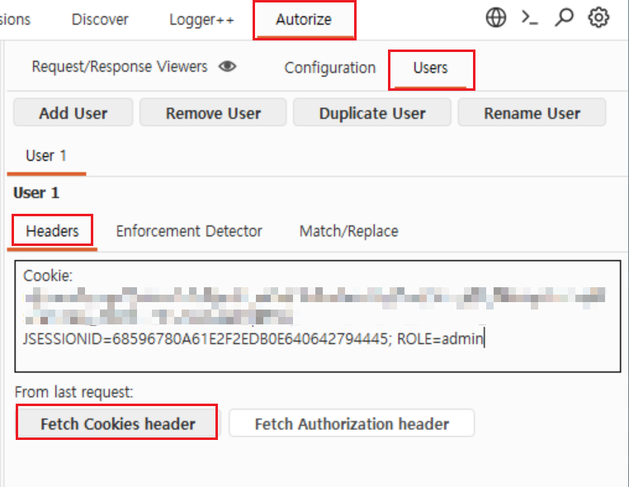Open the globe browser icon
The image size is (629, 487).
tap(496, 18)
